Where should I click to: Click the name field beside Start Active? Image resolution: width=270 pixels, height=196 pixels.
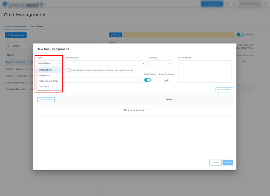click(103, 80)
